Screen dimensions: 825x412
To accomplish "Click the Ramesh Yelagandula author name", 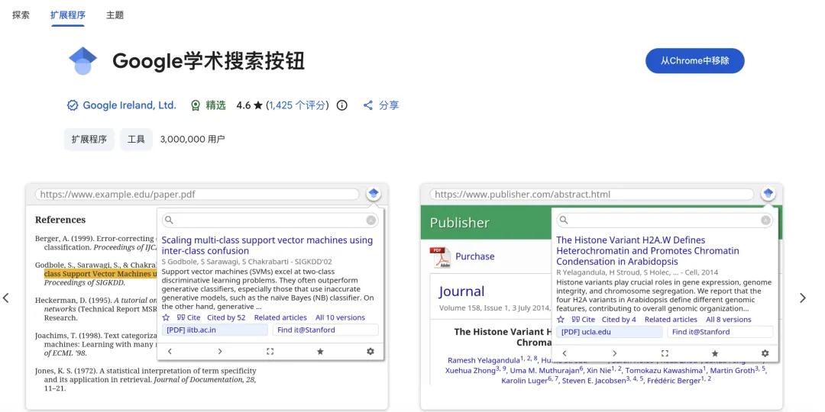I will point(483,360).
